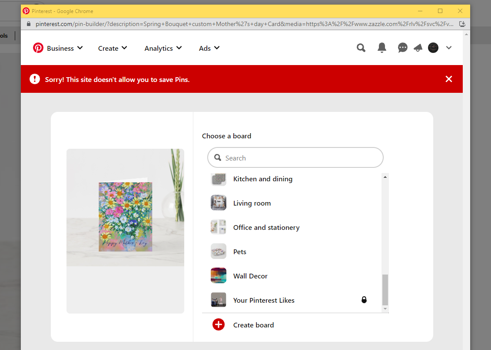This screenshot has width=491, height=350.
Task: Click the board Search field
Action: [x=295, y=157]
